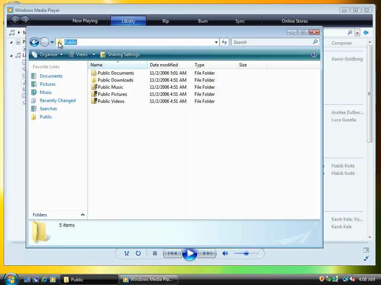
Task: Expand the Views dropdown arrow
Action: tap(94, 55)
